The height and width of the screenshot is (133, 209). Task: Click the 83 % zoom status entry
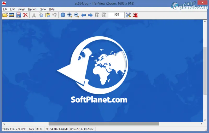click(39, 129)
